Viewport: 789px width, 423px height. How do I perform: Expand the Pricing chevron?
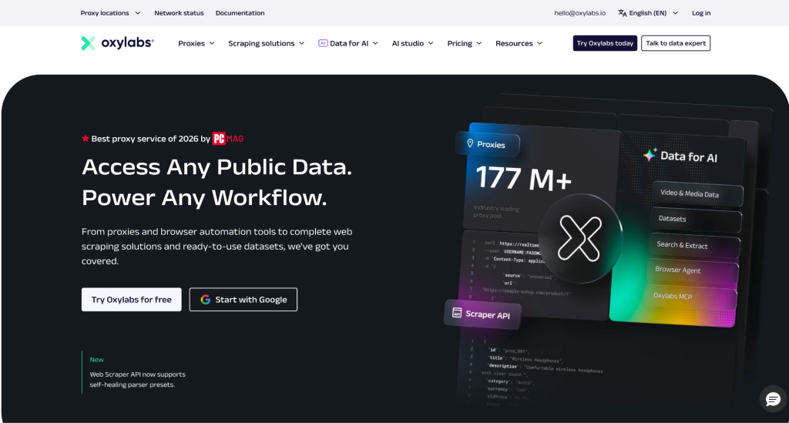[x=479, y=43]
